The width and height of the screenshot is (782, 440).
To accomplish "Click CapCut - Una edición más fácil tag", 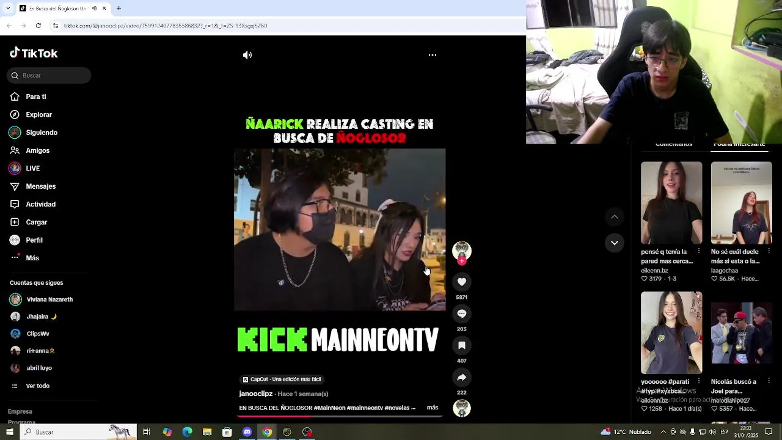I will point(282,380).
